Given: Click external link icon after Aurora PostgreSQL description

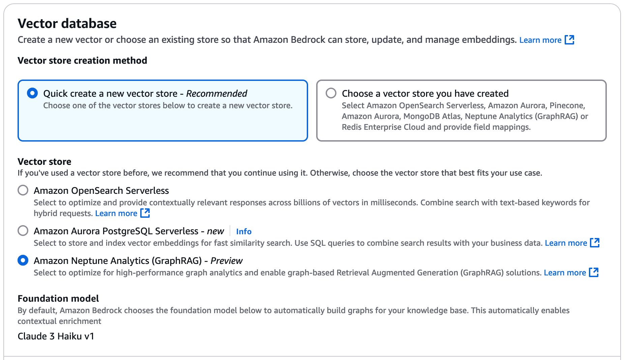Looking at the screenshot, I should click(x=595, y=243).
